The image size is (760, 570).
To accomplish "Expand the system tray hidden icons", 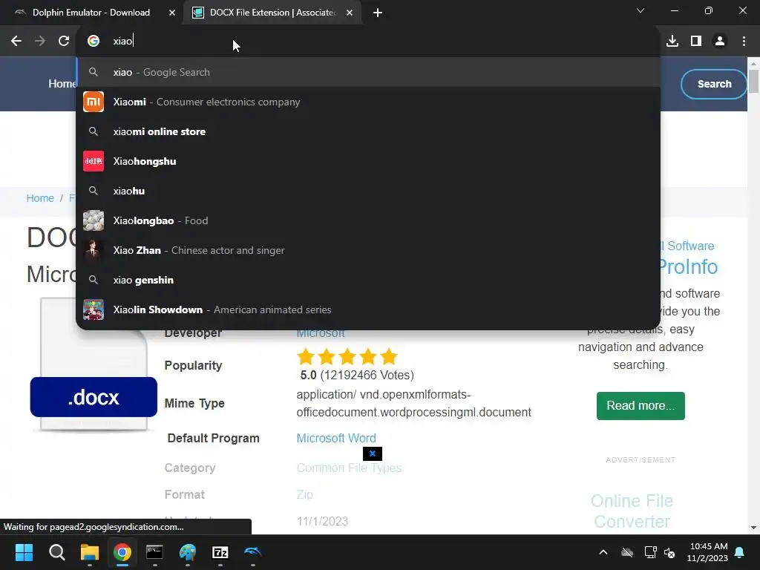I will 603,552.
